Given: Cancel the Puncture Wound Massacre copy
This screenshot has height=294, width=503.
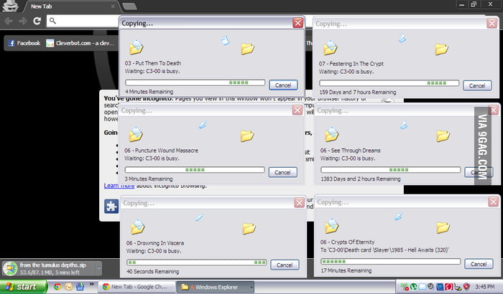Looking at the screenshot, I should click(x=282, y=172).
